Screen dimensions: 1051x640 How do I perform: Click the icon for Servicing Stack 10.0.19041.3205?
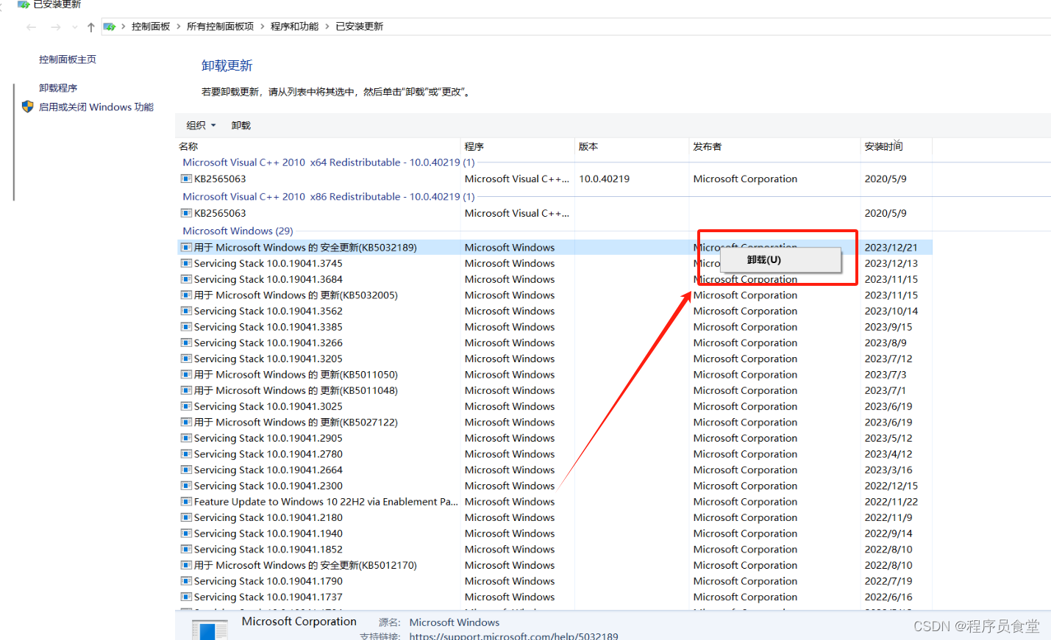(x=187, y=359)
